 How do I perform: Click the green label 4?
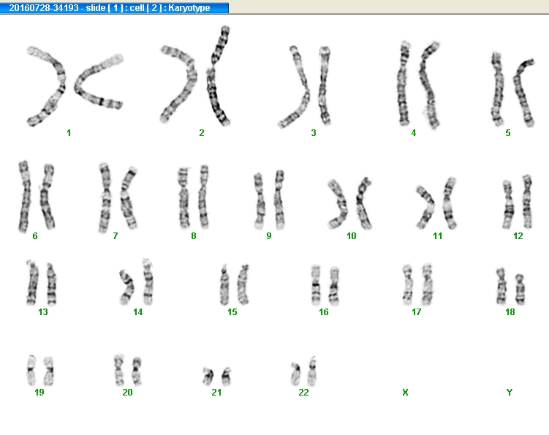414,133
